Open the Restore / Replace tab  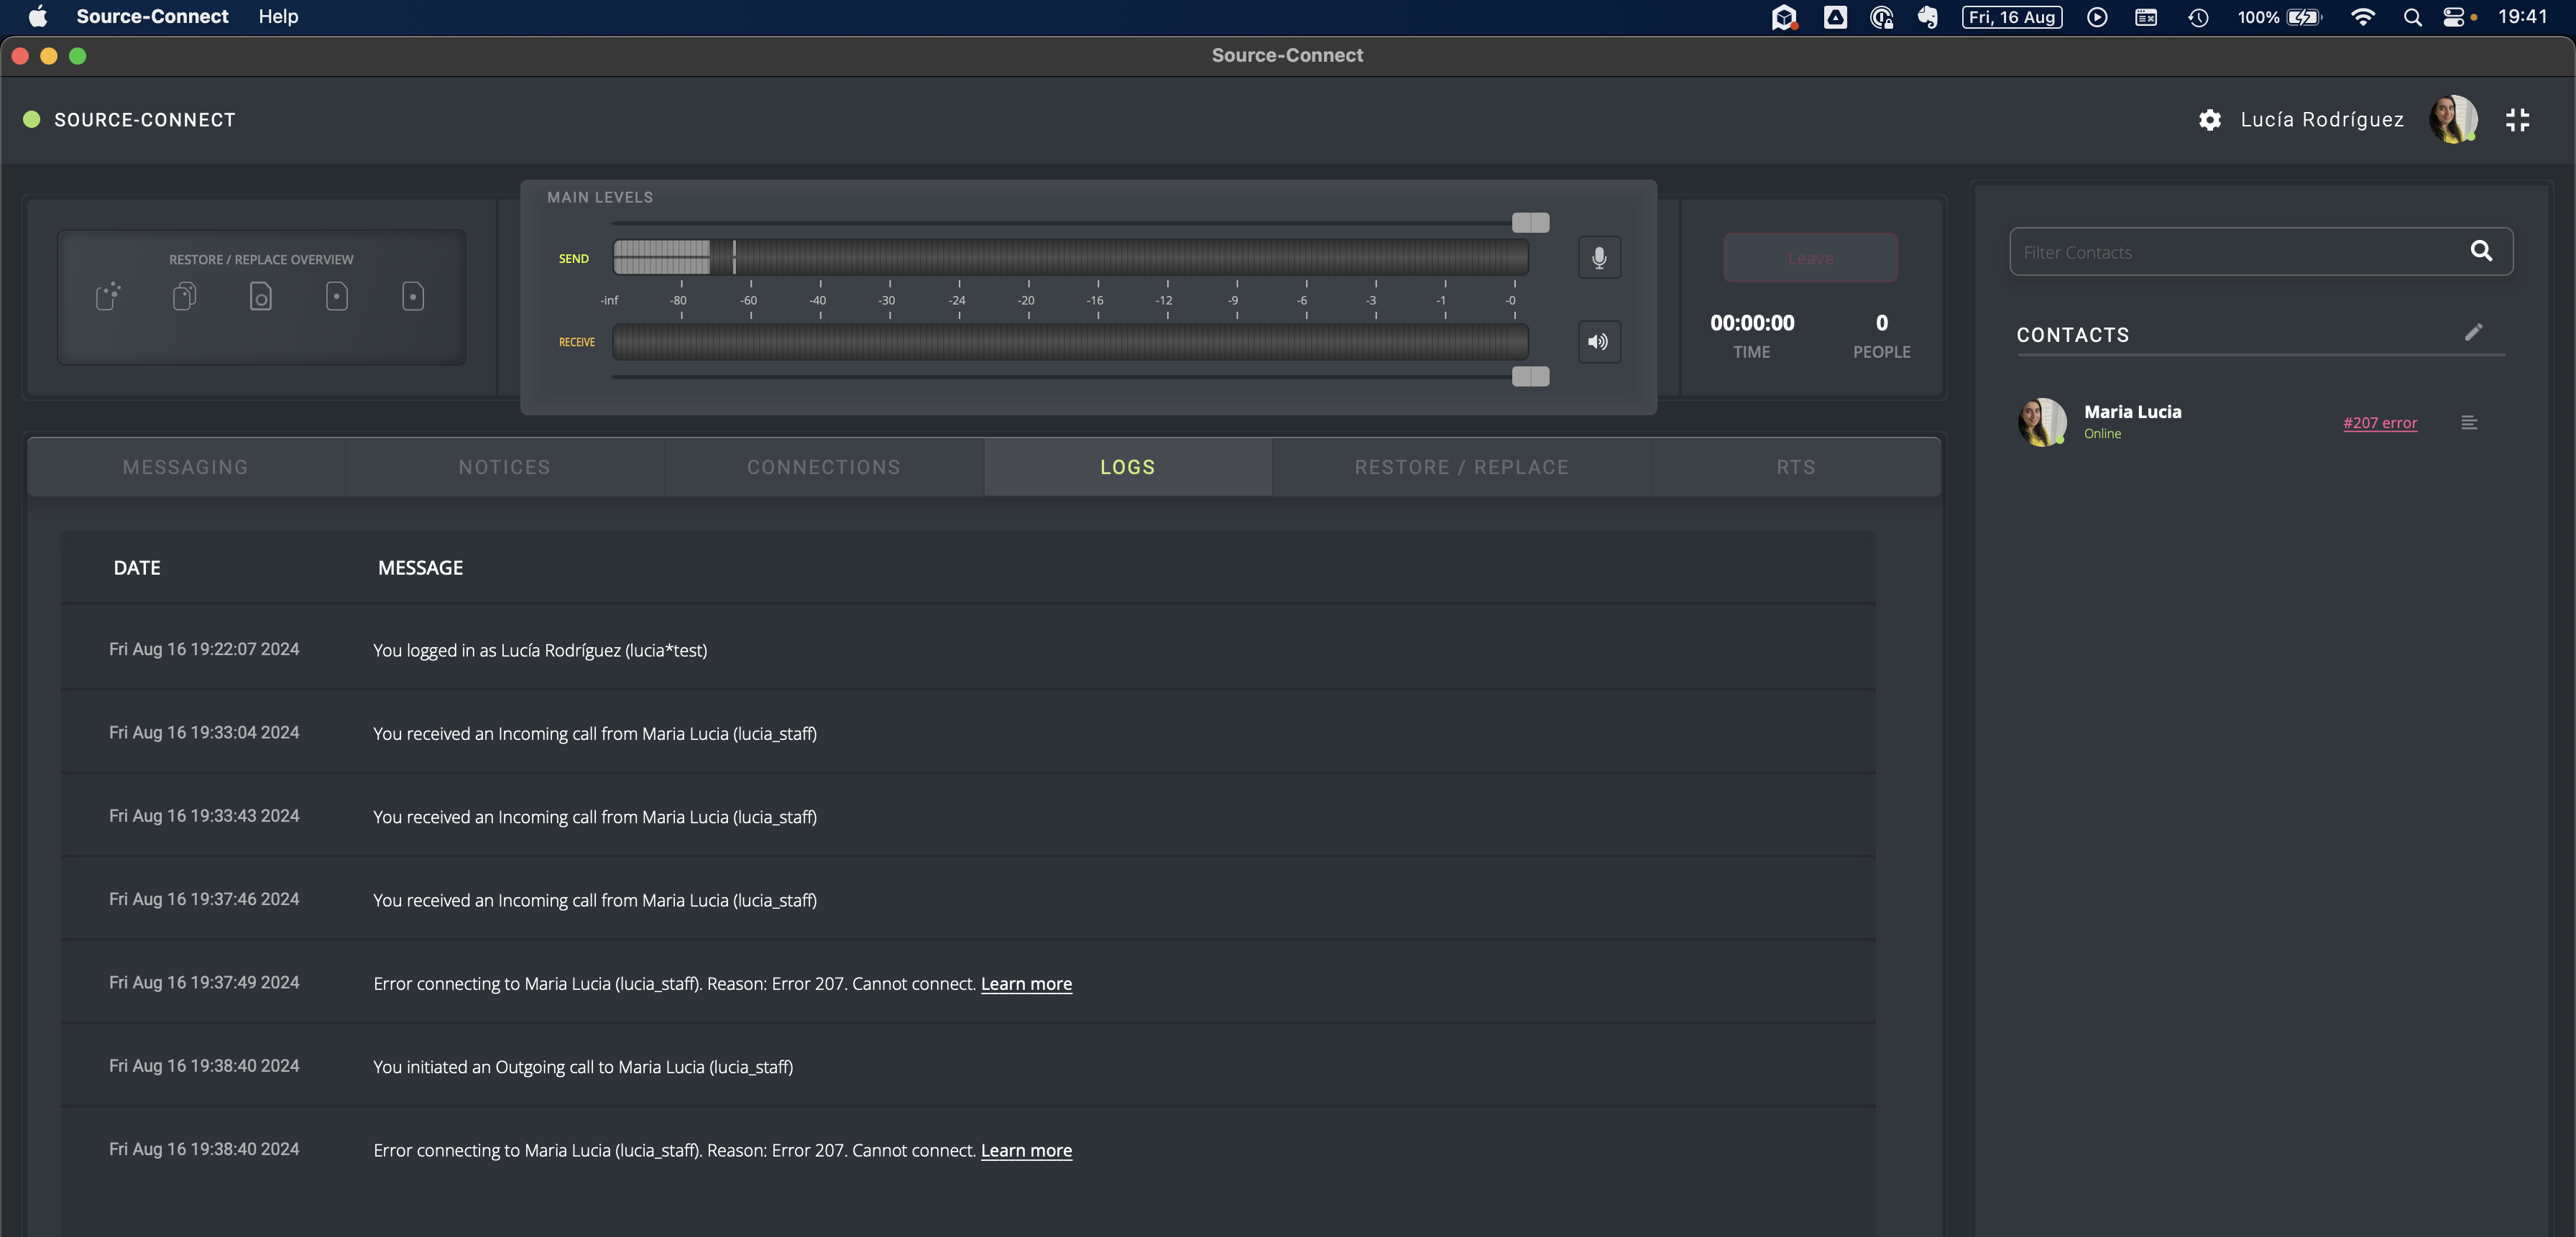click(x=1461, y=467)
